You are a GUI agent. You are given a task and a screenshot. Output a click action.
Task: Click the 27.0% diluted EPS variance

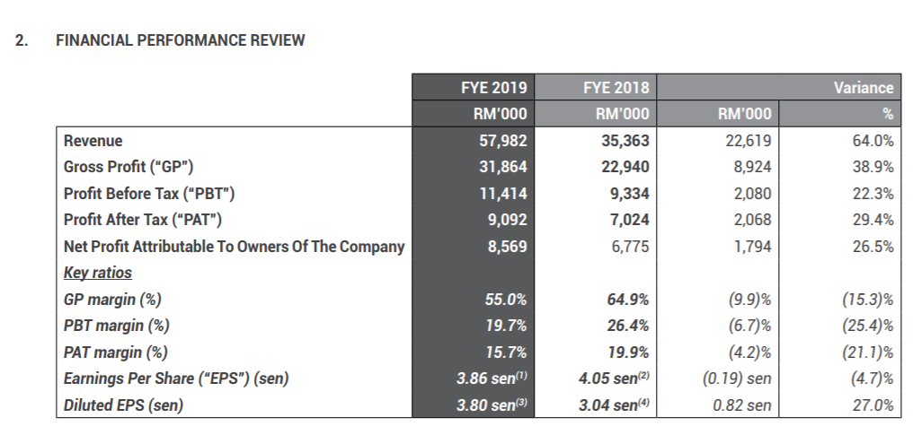pos(873,405)
